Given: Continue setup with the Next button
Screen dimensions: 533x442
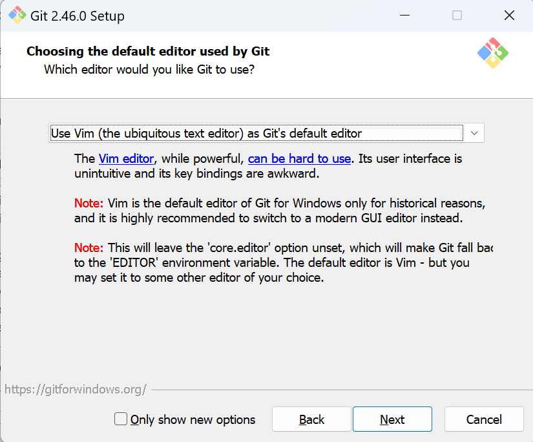Looking at the screenshot, I should tap(392, 419).
